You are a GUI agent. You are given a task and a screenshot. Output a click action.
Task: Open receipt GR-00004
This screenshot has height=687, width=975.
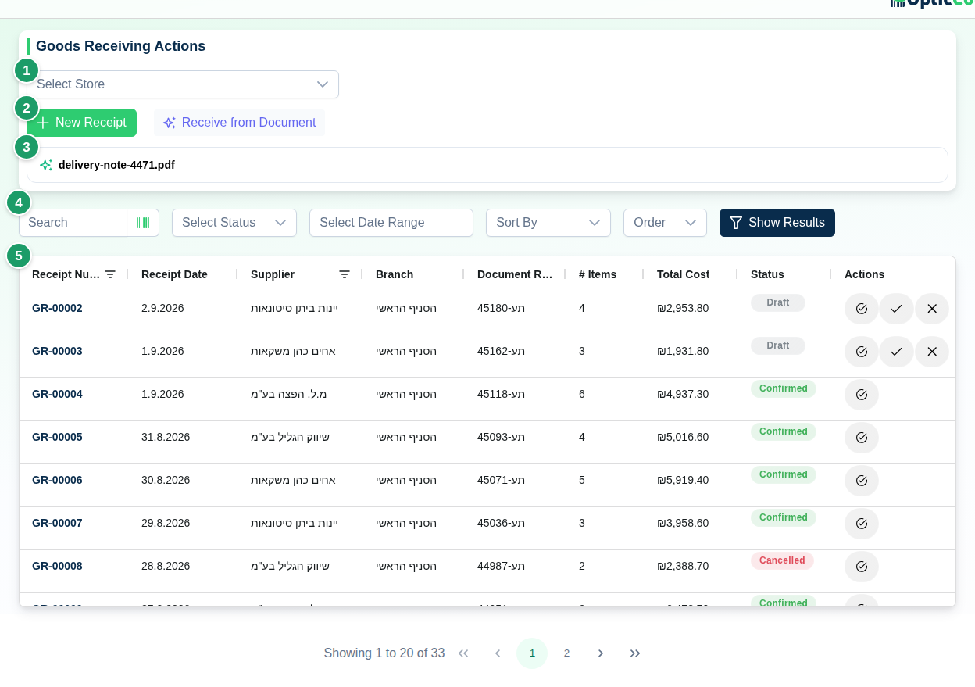[57, 394]
